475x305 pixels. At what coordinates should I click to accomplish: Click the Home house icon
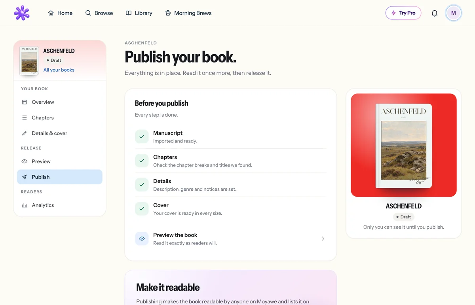point(51,13)
